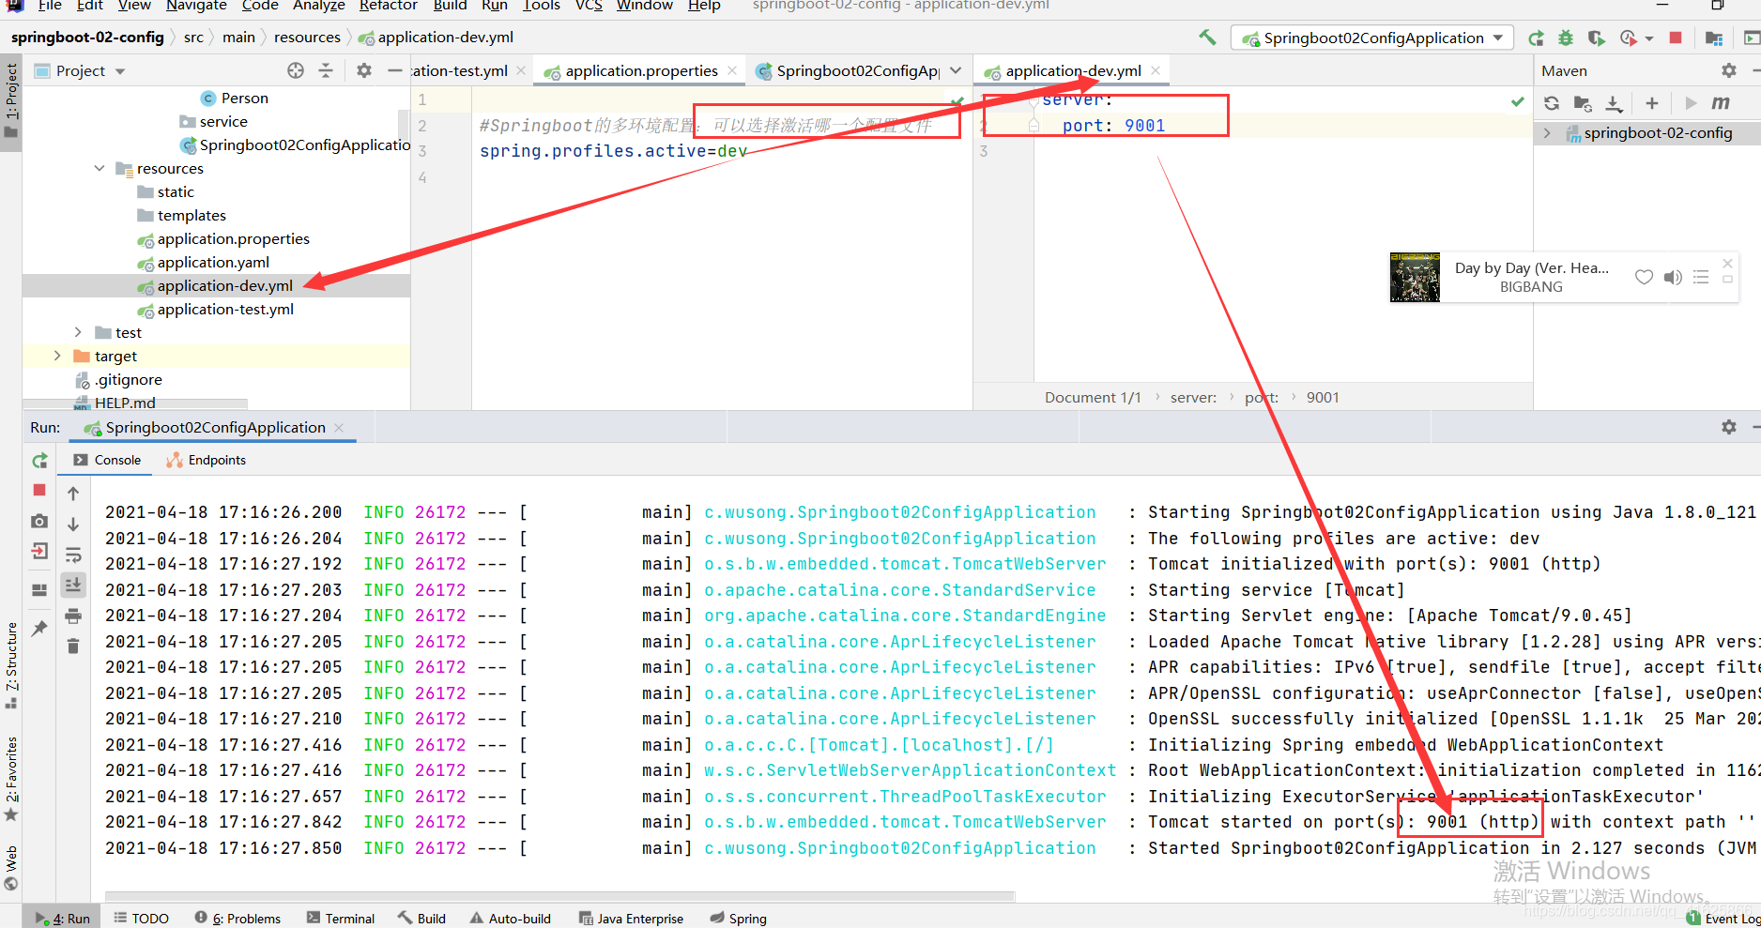
Task: Select application-test.yml in Project tree
Action: point(225,310)
